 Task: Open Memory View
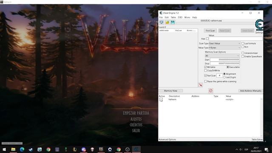[170, 91]
